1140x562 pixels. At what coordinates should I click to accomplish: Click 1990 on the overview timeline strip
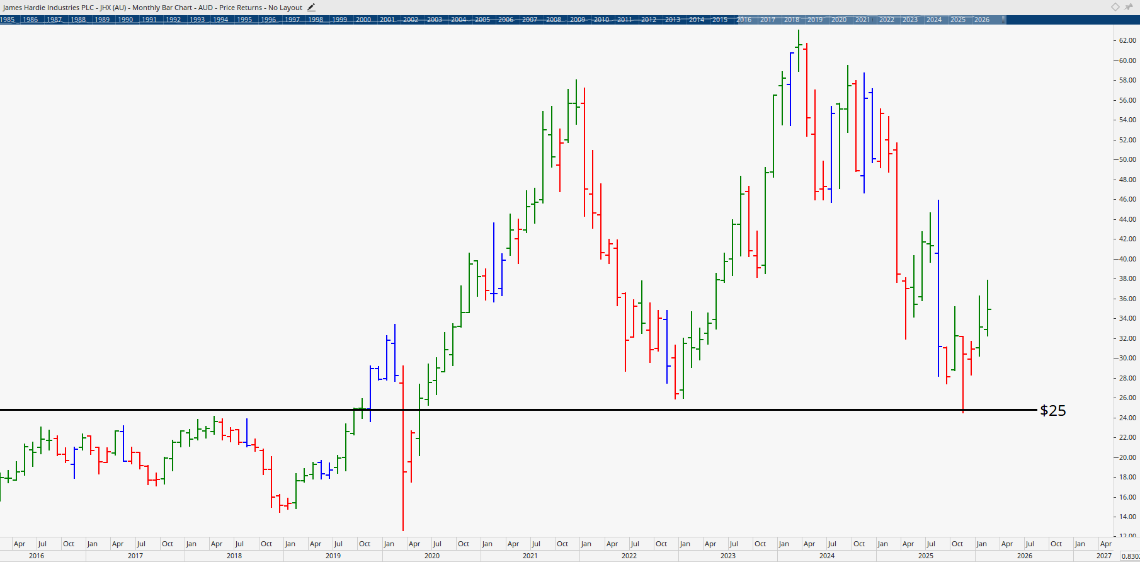click(126, 20)
